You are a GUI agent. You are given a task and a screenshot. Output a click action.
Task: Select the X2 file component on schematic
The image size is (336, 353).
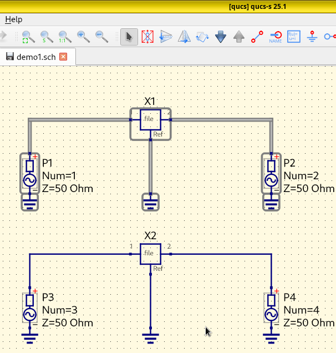pyautogui.click(x=150, y=254)
